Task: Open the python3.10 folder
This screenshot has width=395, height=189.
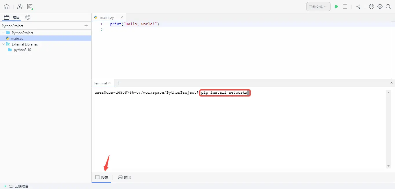Action: point(46,50)
